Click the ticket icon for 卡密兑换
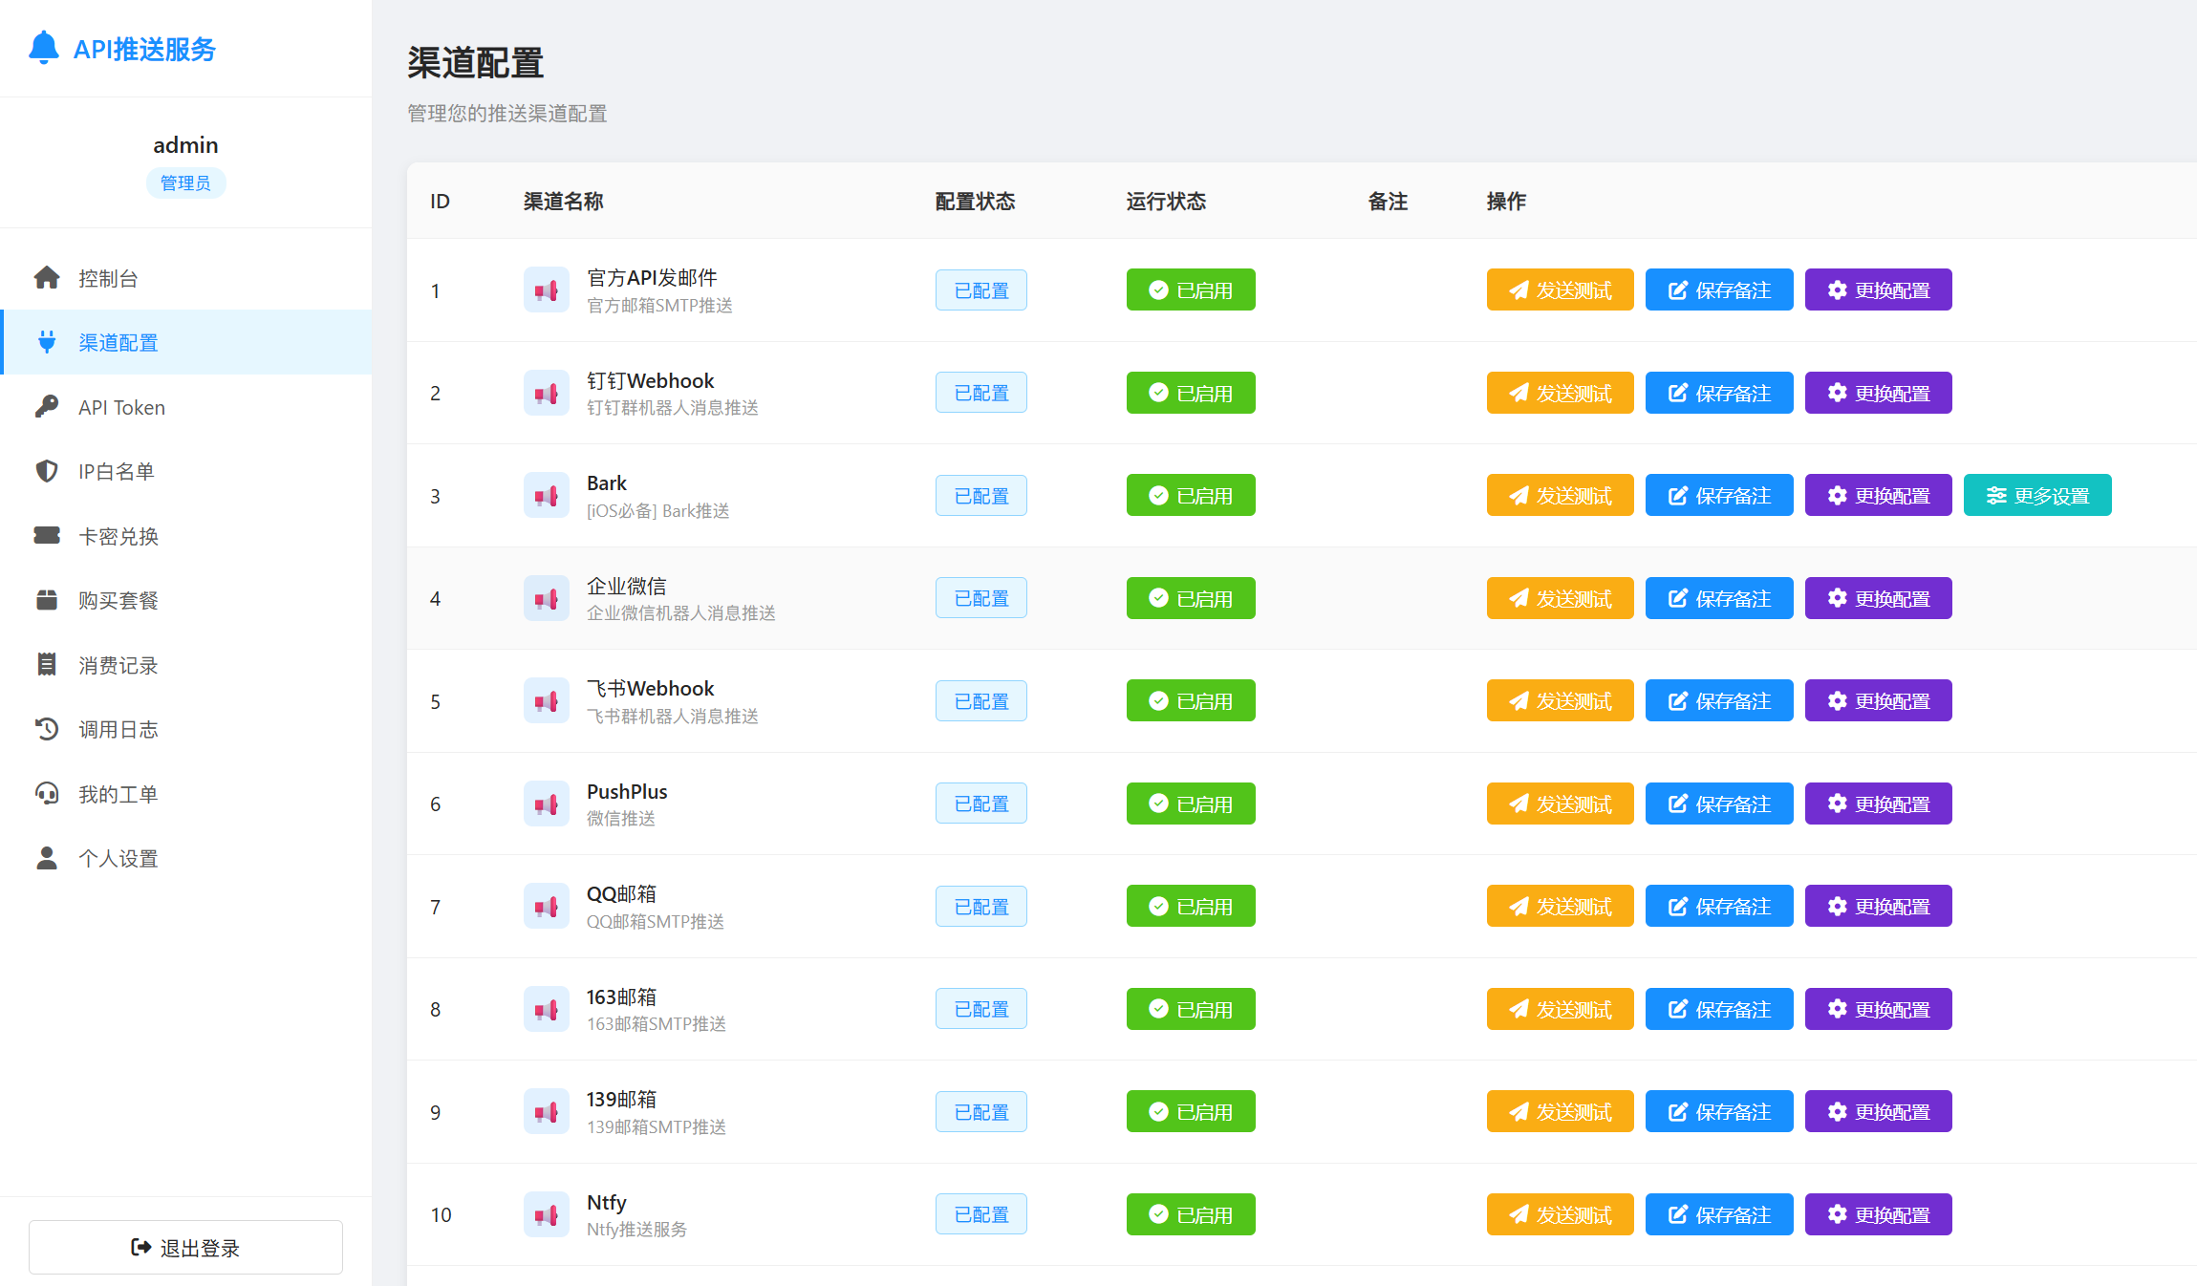Viewport: 2197px width, 1286px height. pos(47,536)
